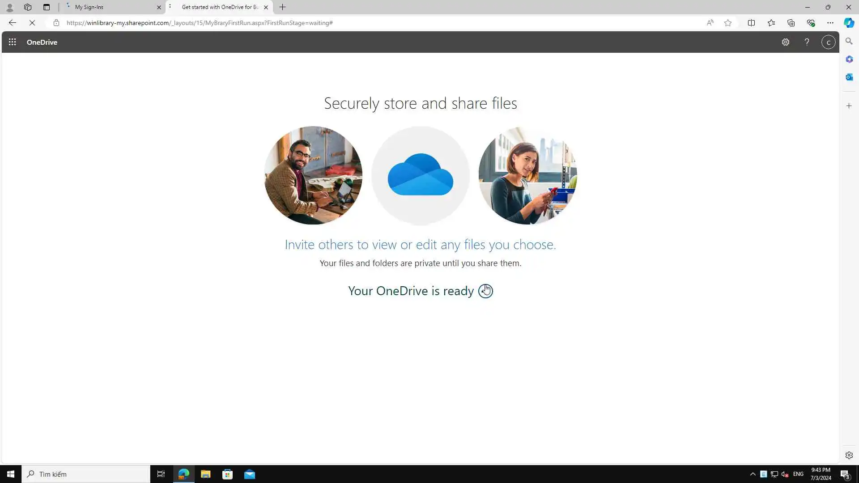859x483 pixels.
Task: Toggle split screen view
Action: pyautogui.click(x=751, y=23)
